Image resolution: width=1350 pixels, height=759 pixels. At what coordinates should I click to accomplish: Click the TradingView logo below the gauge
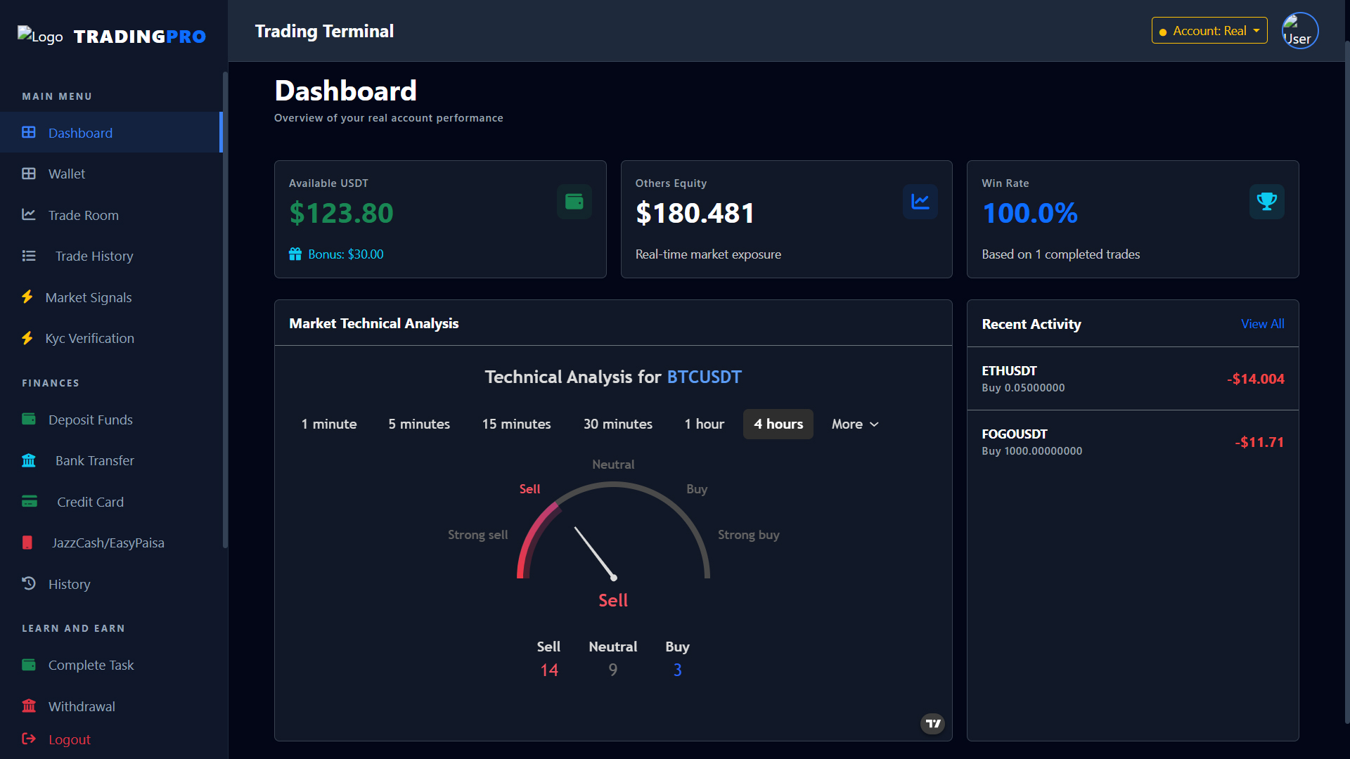[x=932, y=723]
